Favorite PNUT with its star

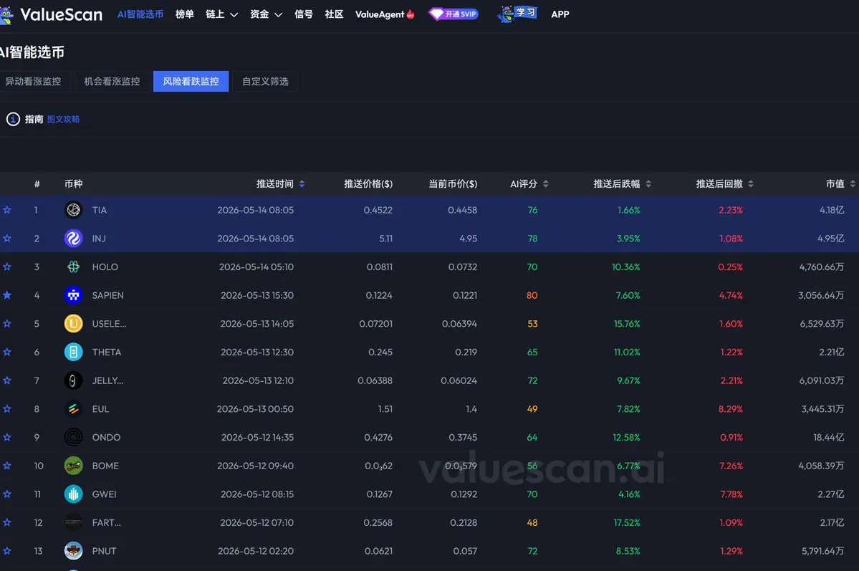[7, 551]
